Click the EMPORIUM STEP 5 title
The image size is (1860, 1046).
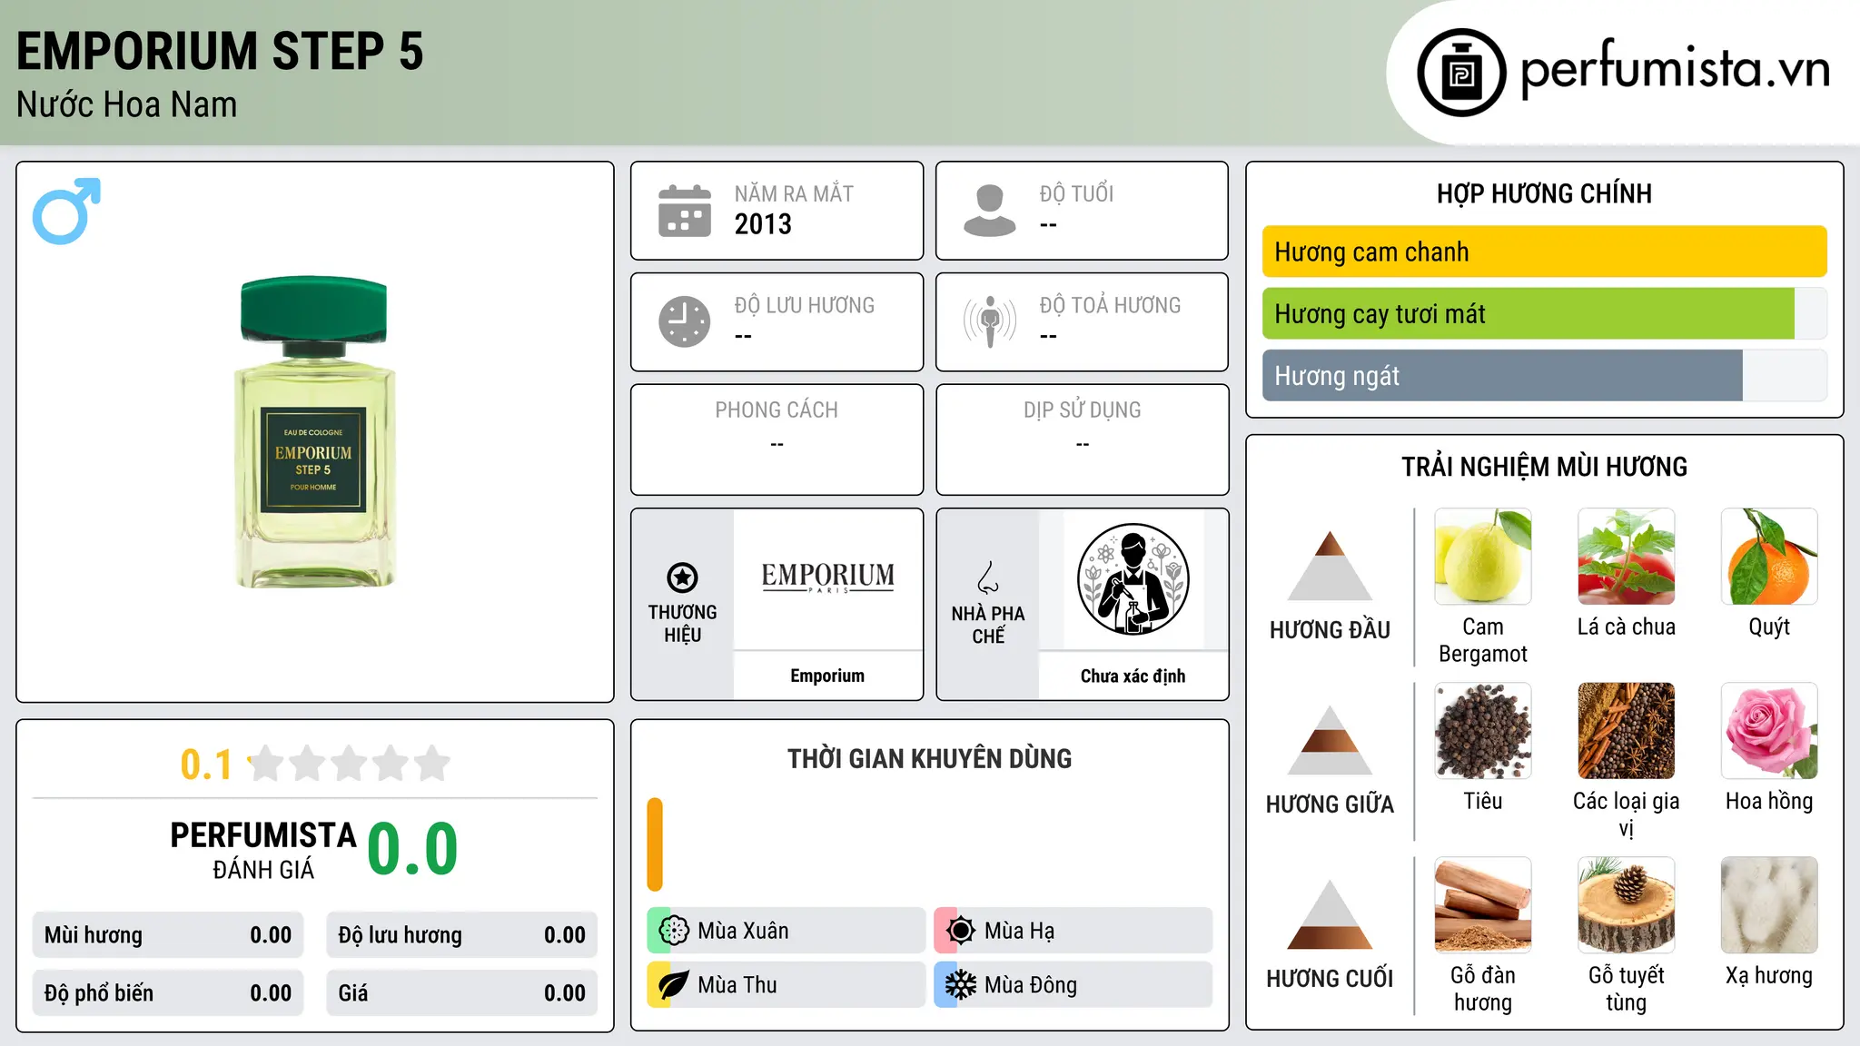pos(220,51)
